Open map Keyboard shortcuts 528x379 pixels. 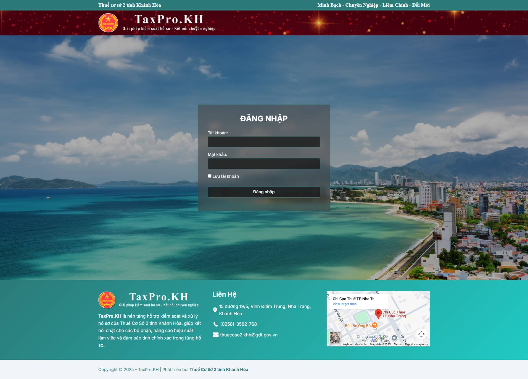pyautogui.click(x=354, y=344)
